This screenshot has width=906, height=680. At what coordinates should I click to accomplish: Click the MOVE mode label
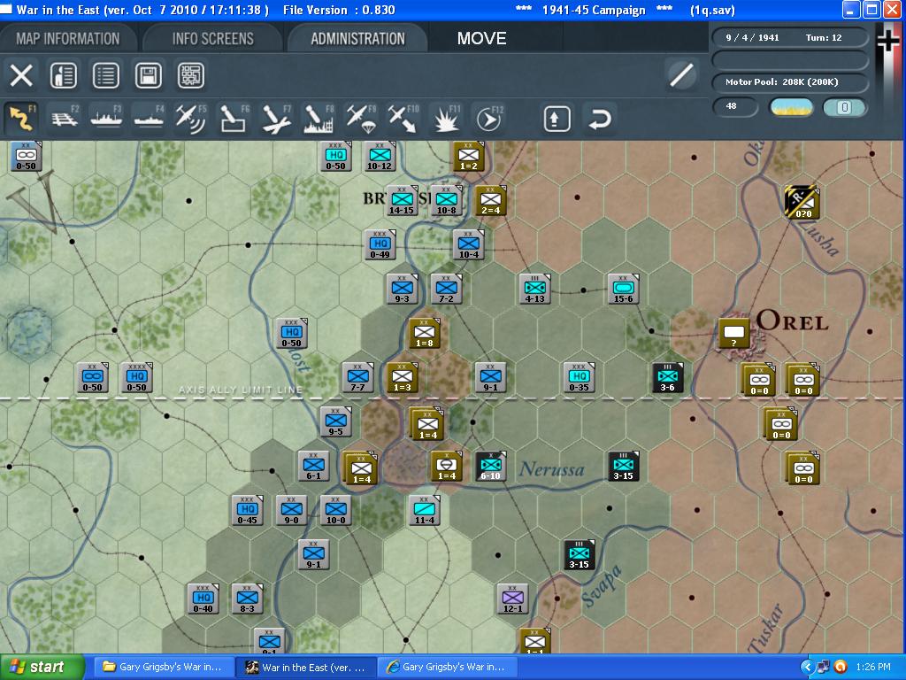(482, 39)
